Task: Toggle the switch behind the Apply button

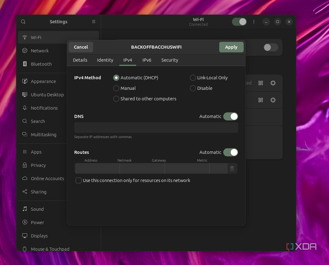Action: [x=271, y=47]
